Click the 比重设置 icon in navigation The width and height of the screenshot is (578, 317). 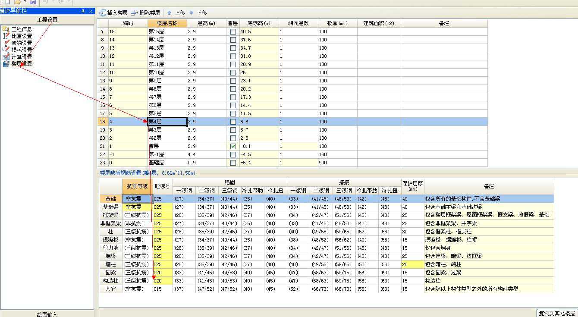pos(6,36)
